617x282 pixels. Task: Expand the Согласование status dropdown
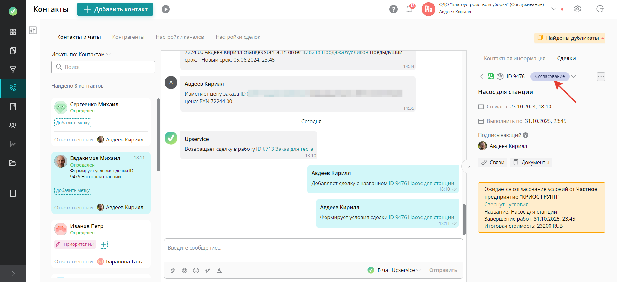[573, 76]
